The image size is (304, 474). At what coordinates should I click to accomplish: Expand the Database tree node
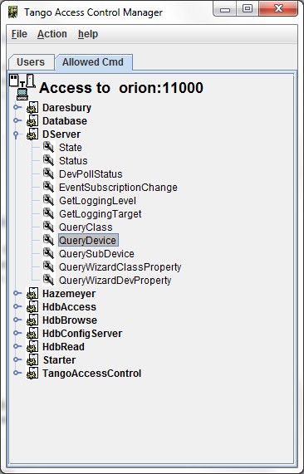point(17,120)
